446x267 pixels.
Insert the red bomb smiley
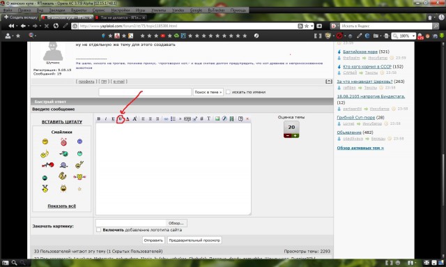tap(63, 142)
